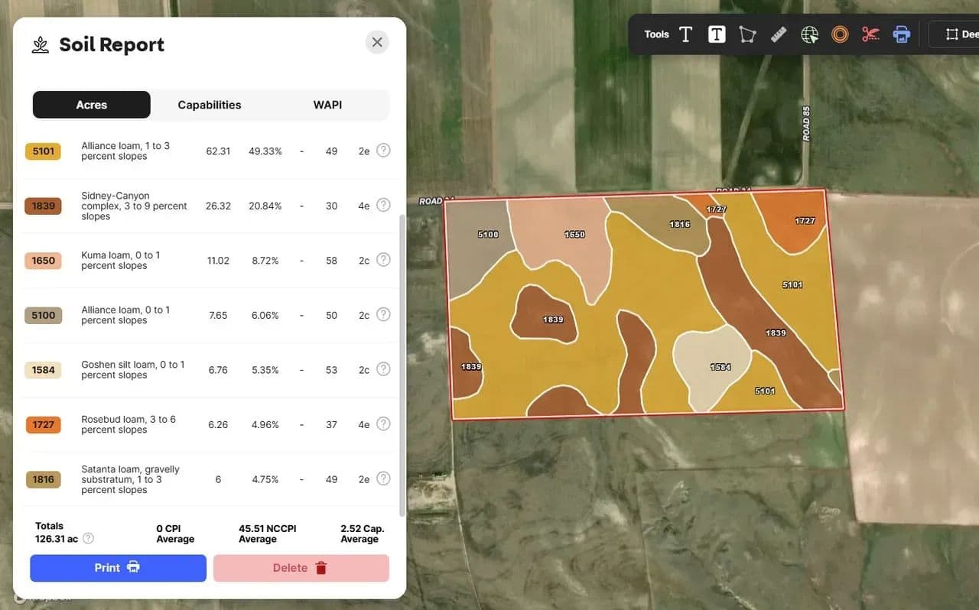Click the 1727 Rosebud loam swatch
Screen dimensions: 979x610
44,424
